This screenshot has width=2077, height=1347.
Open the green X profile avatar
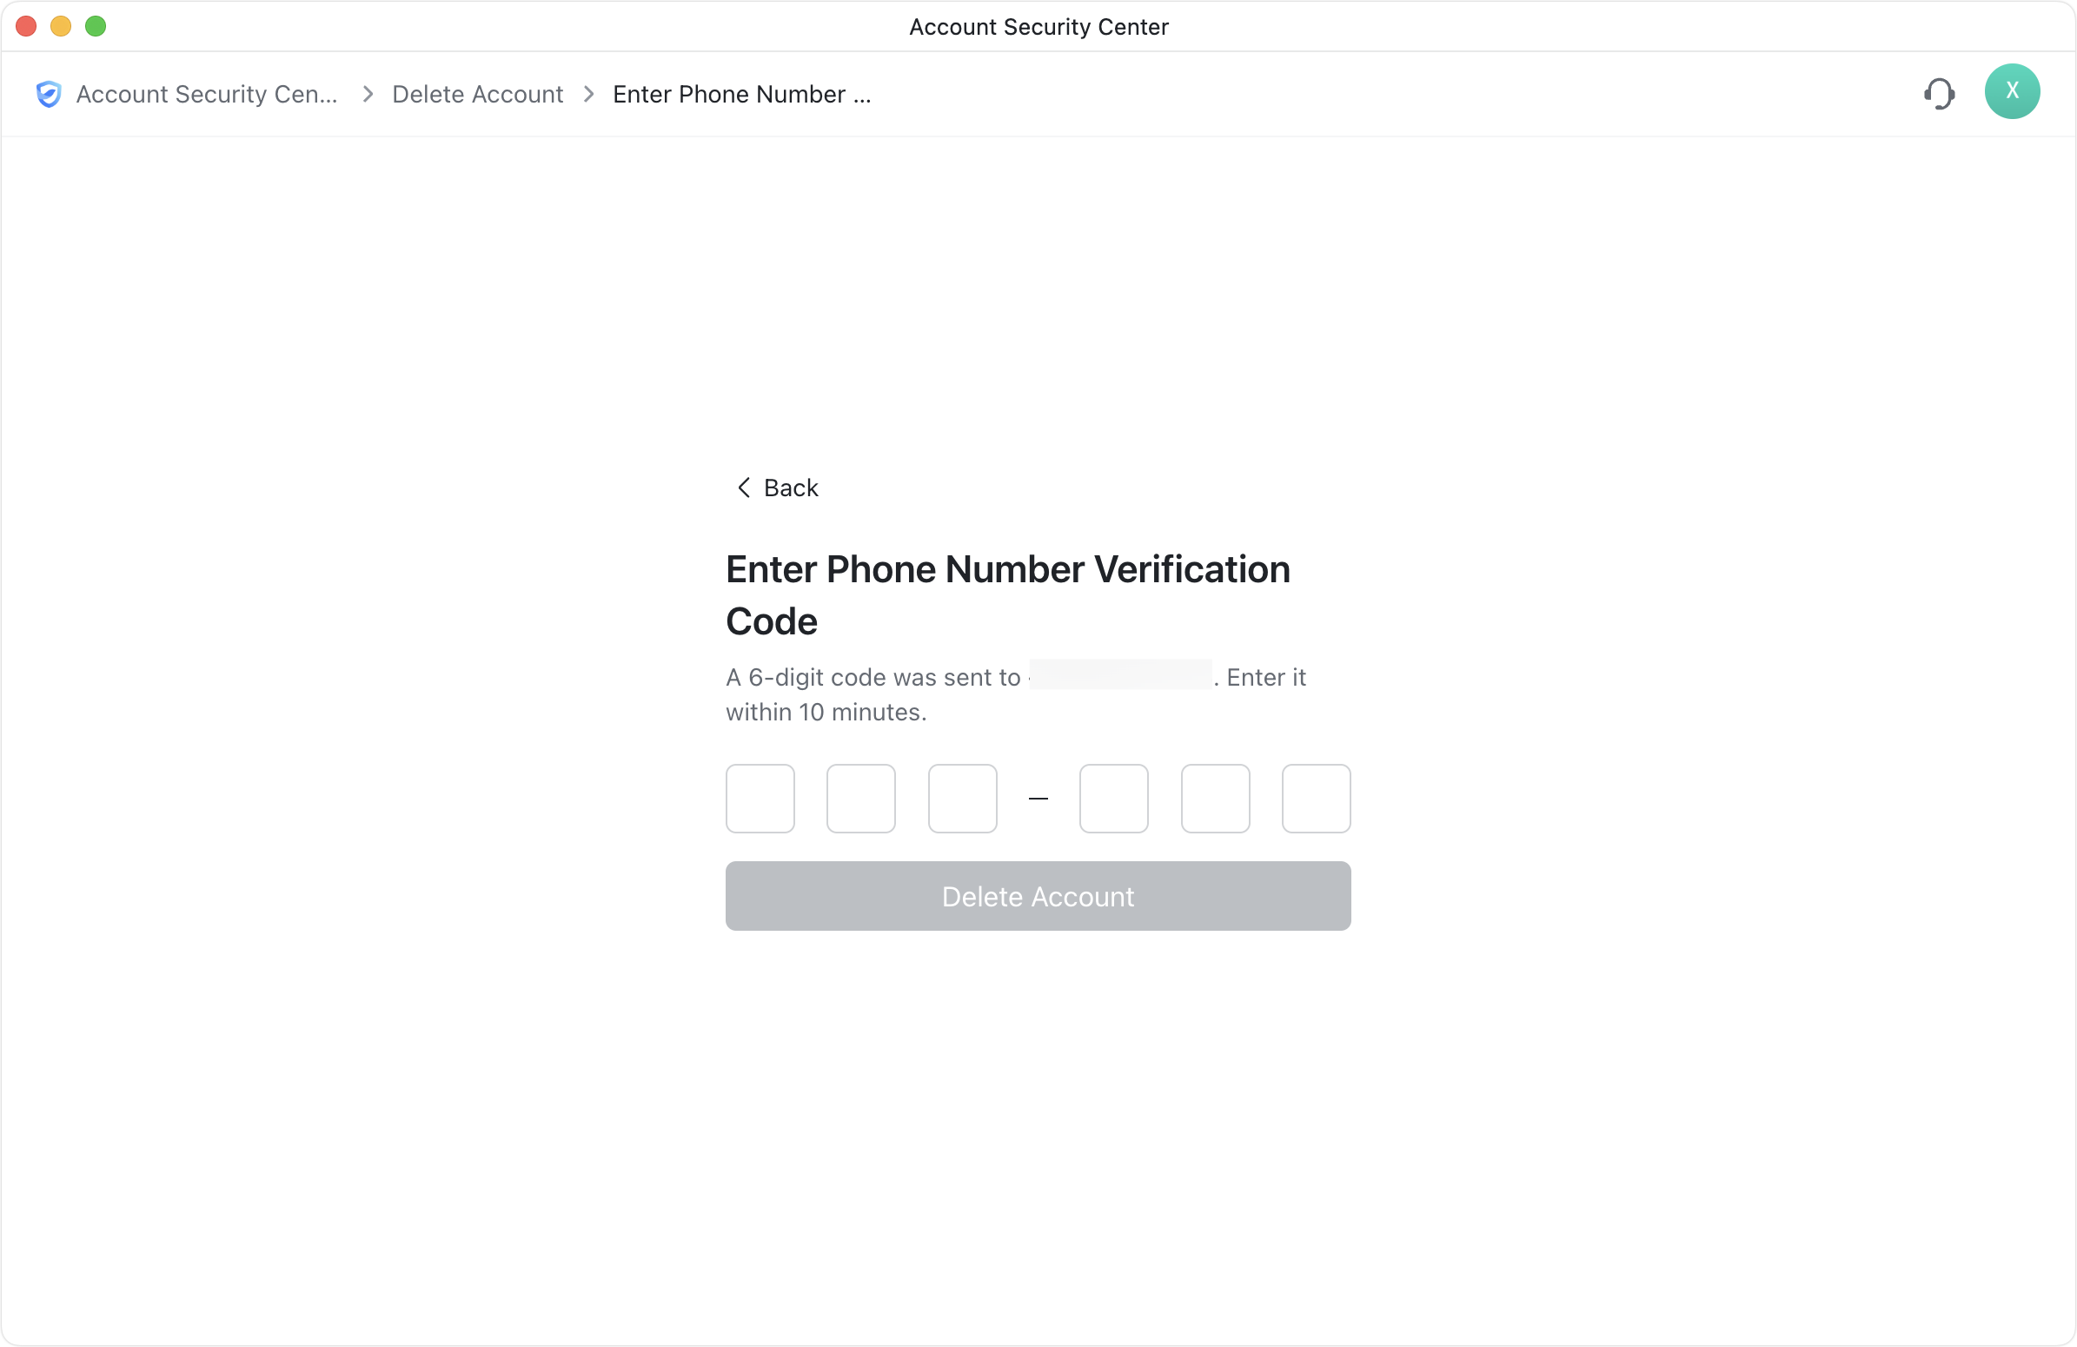pyautogui.click(x=2012, y=91)
